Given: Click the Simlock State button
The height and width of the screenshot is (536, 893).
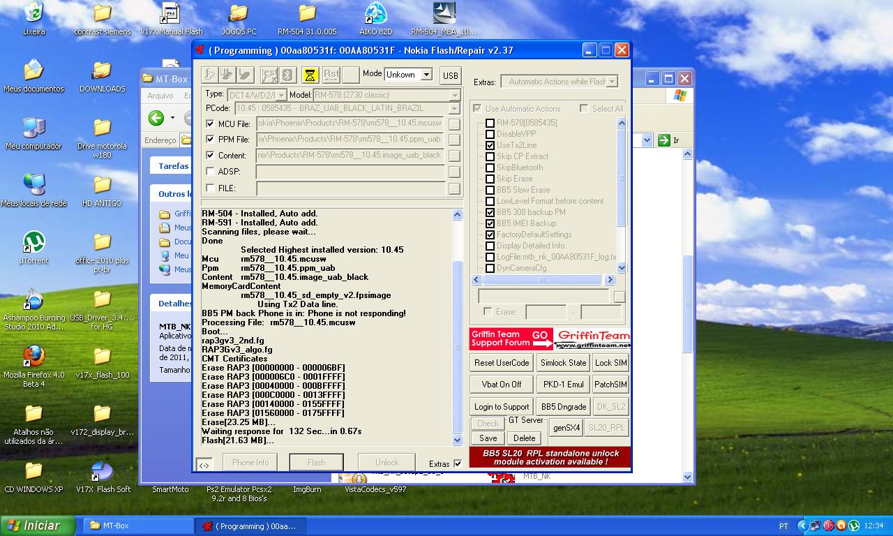Looking at the screenshot, I should pyautogui.click(x=563, y=363).
